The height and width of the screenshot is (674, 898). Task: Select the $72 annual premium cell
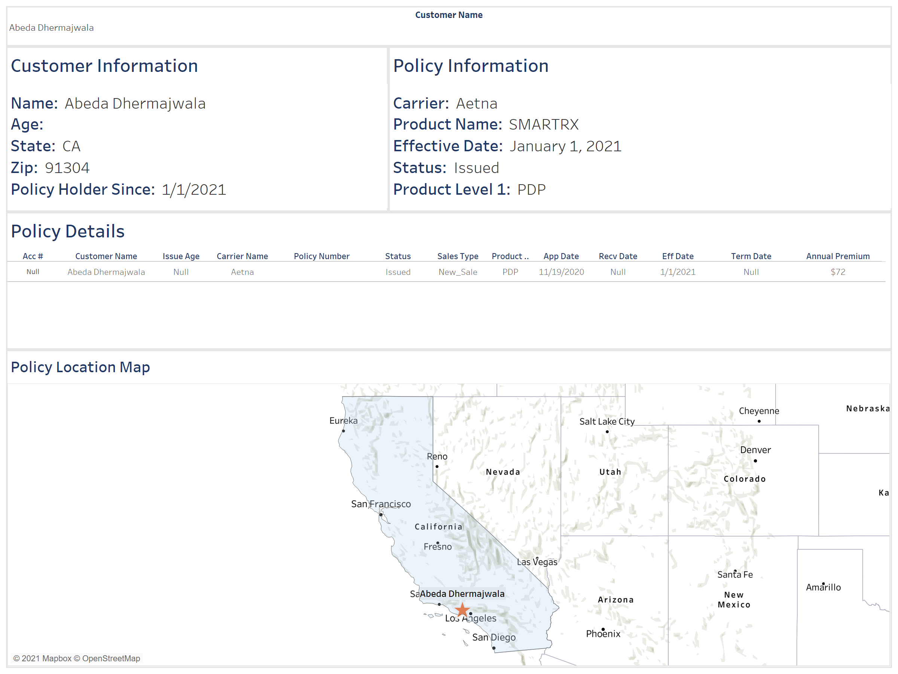pos(837,272)
